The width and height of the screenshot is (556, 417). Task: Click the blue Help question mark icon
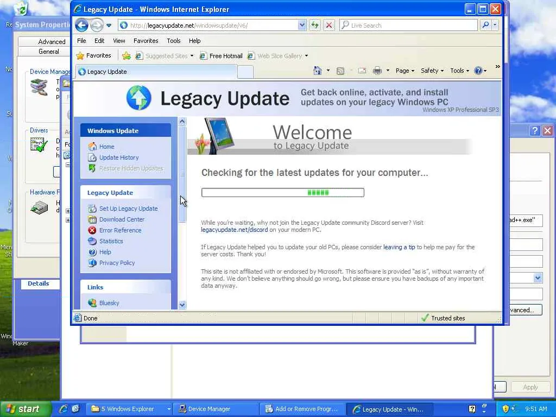[478, 71]
